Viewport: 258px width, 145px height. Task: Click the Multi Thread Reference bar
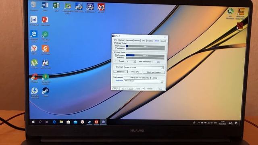coord(145,58)
